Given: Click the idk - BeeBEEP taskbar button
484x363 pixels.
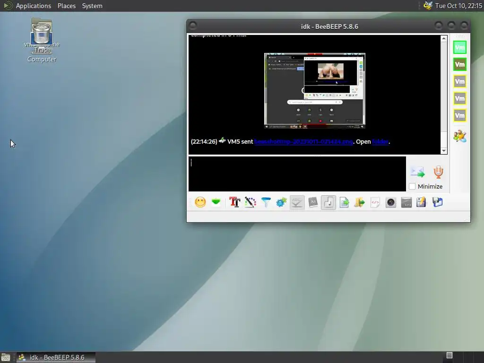Looking at the screenshot, I should (x=56, y=357).
